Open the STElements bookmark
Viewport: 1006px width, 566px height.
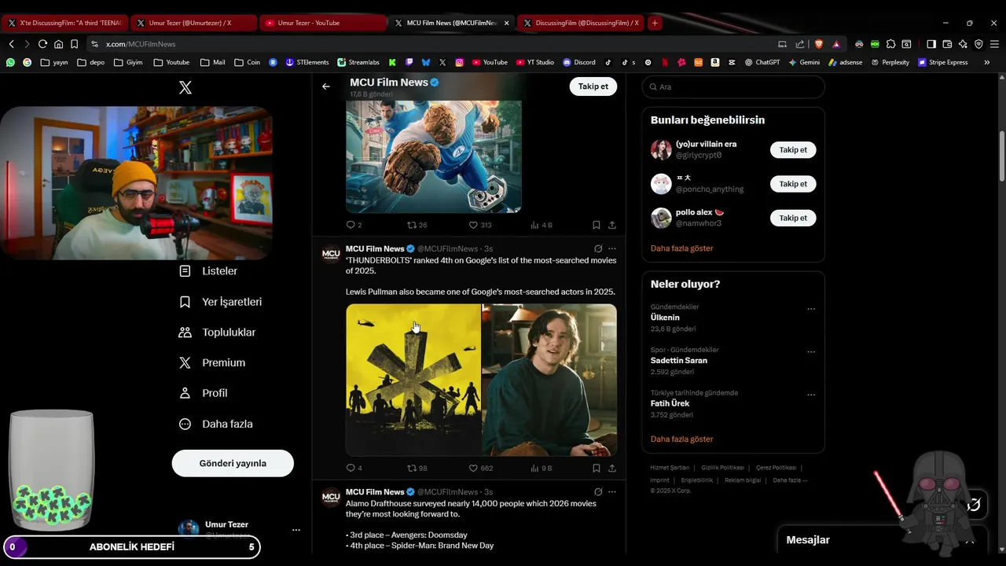tap(307, 62)
